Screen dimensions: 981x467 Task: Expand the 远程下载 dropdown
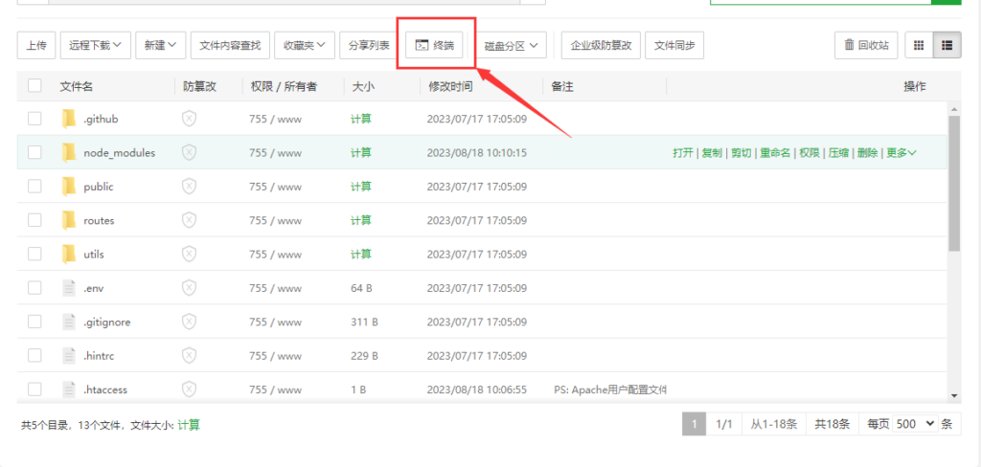pyautogui.click(x=95, y=45)
